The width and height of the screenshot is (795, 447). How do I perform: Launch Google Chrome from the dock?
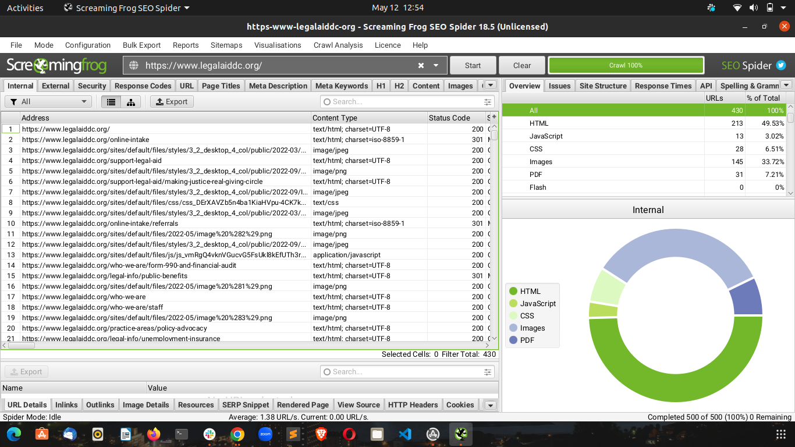point(237,434)
